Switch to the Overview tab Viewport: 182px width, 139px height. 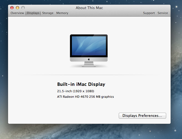[17, 13]
